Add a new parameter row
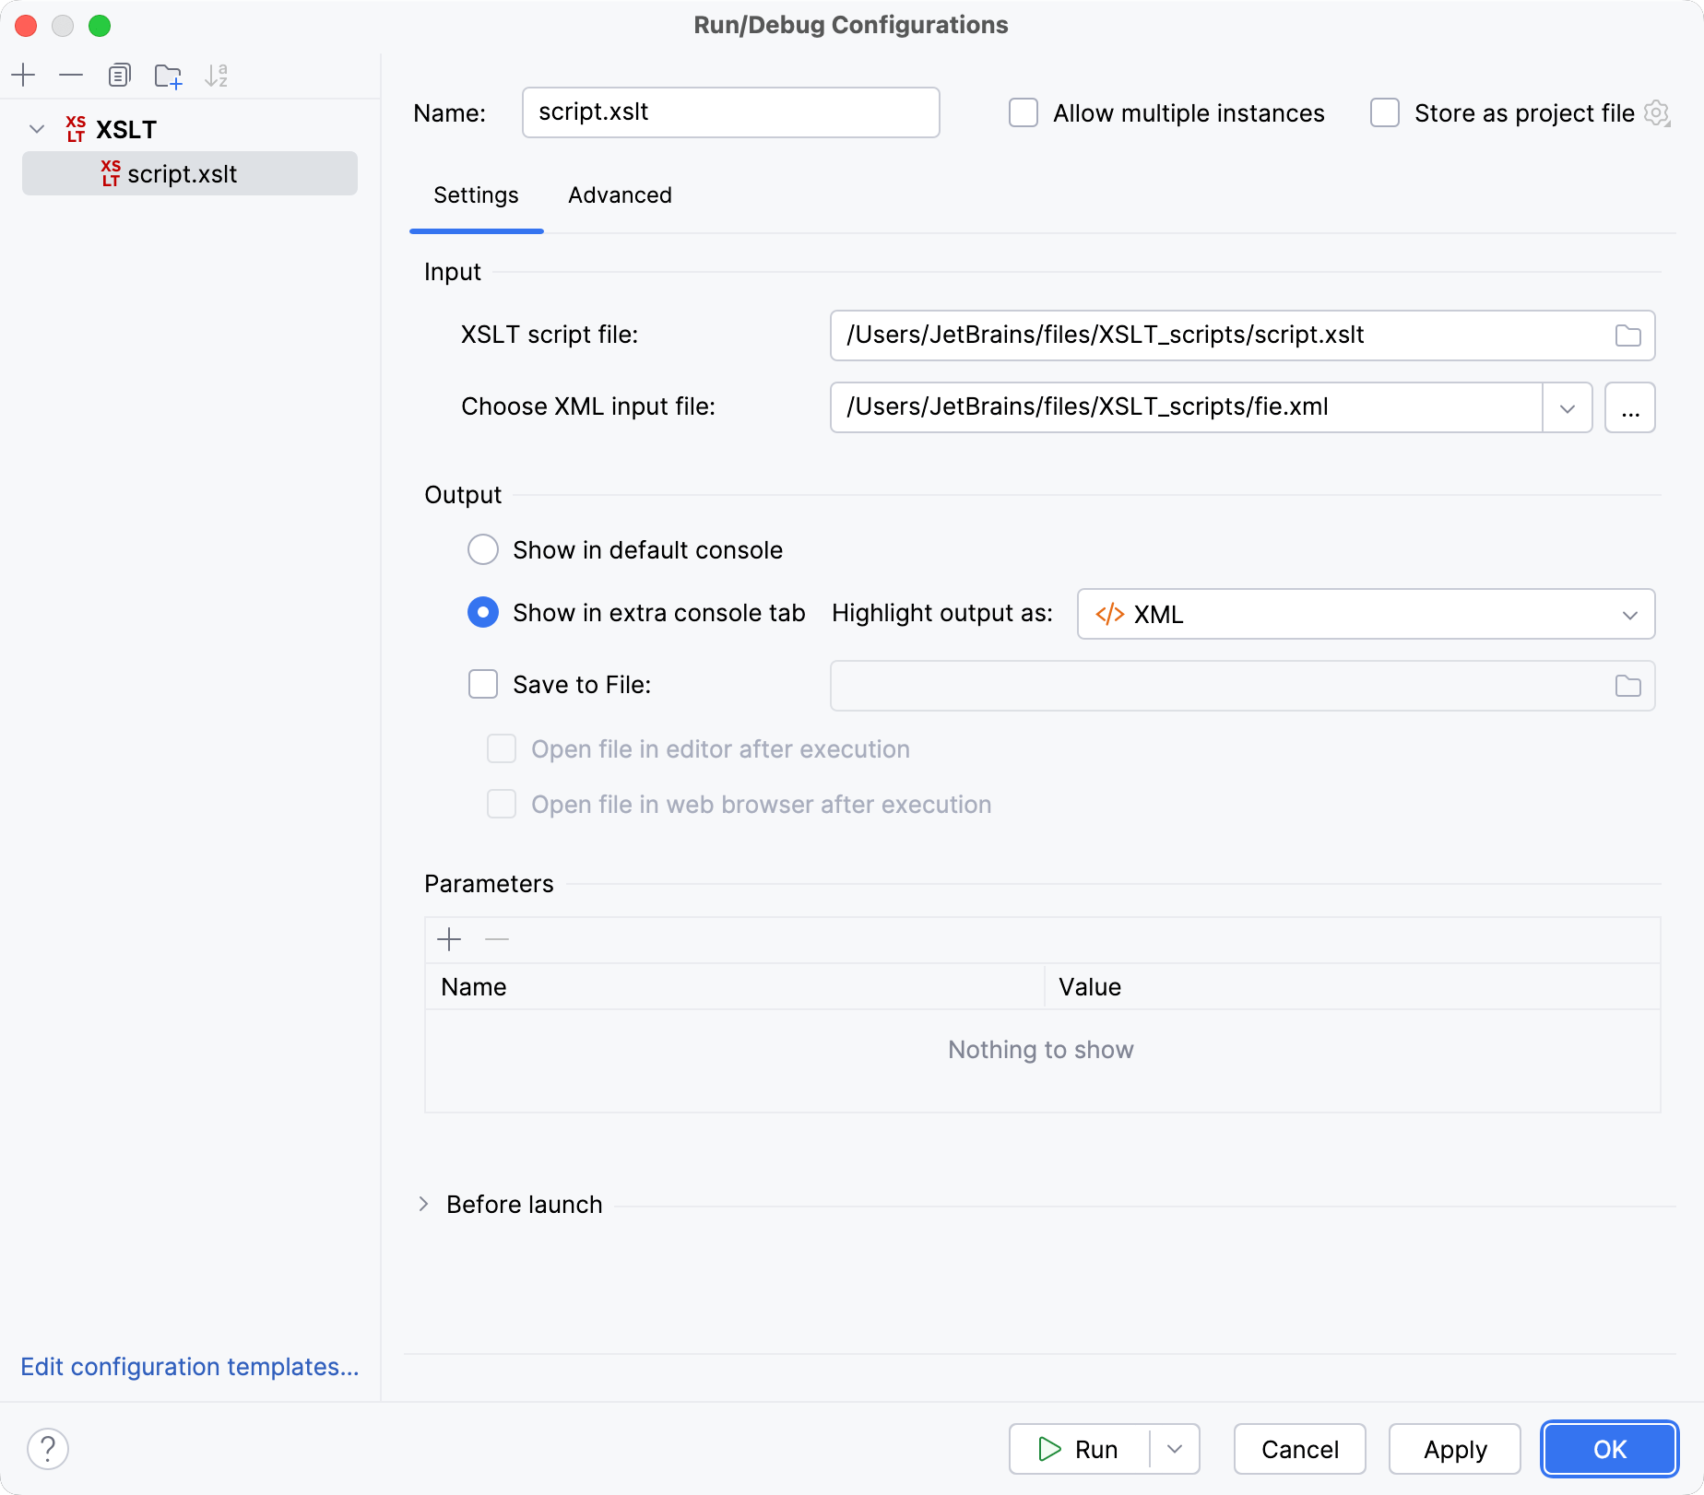The width and height of the screenshot is (1704, 1495). (x=449, y=938)
